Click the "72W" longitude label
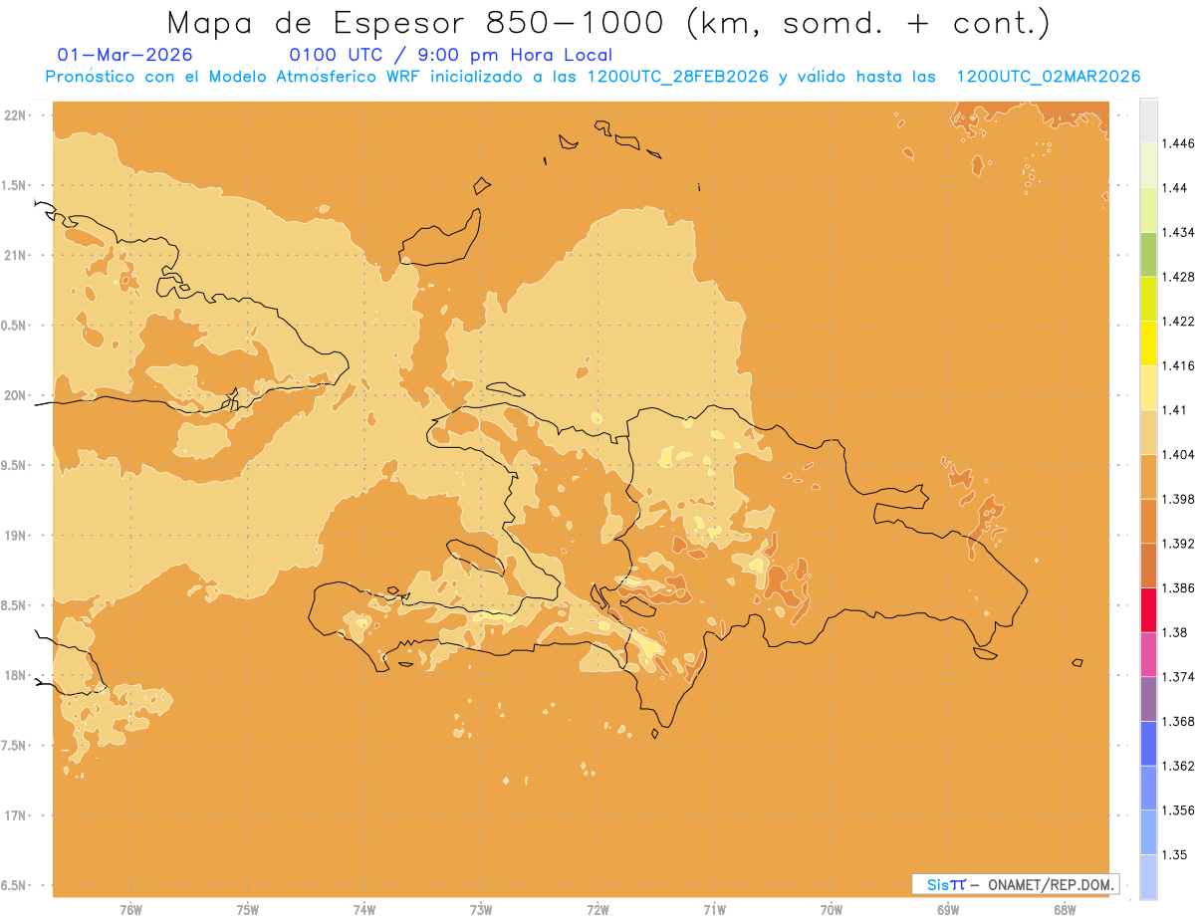This screenshot has width=1195, height=923. coord(597,910)
